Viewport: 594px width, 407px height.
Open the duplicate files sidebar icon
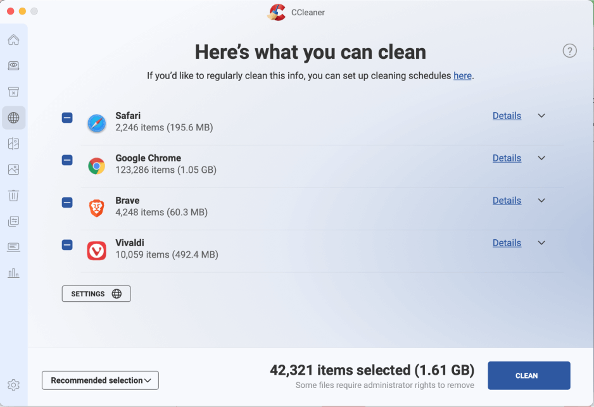(x=14, y=144)
